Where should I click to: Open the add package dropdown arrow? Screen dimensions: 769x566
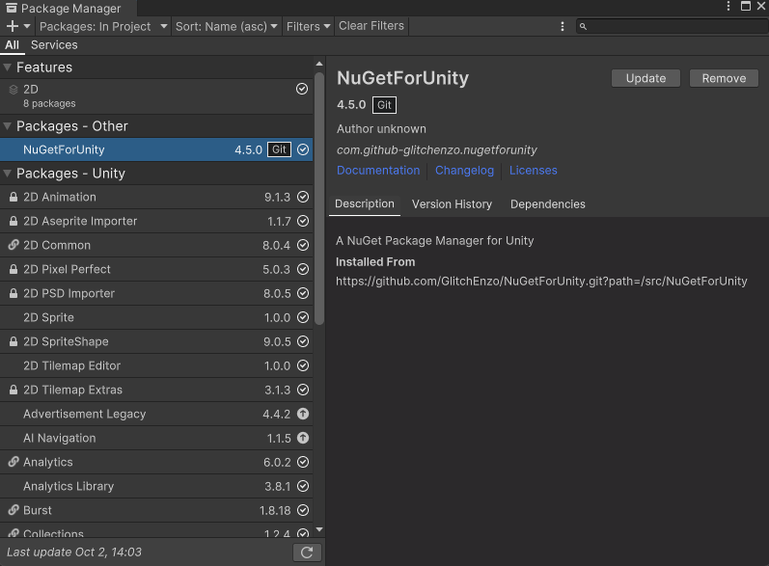(27, 26)
